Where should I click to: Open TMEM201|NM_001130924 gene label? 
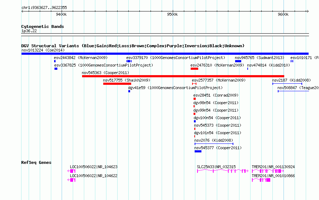(x=273, y=167)
